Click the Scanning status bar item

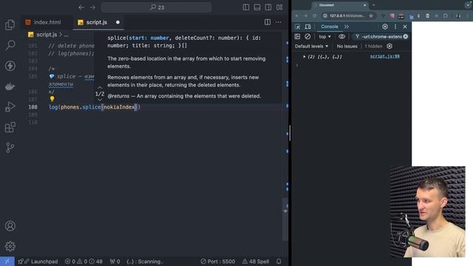coord(145,262)
